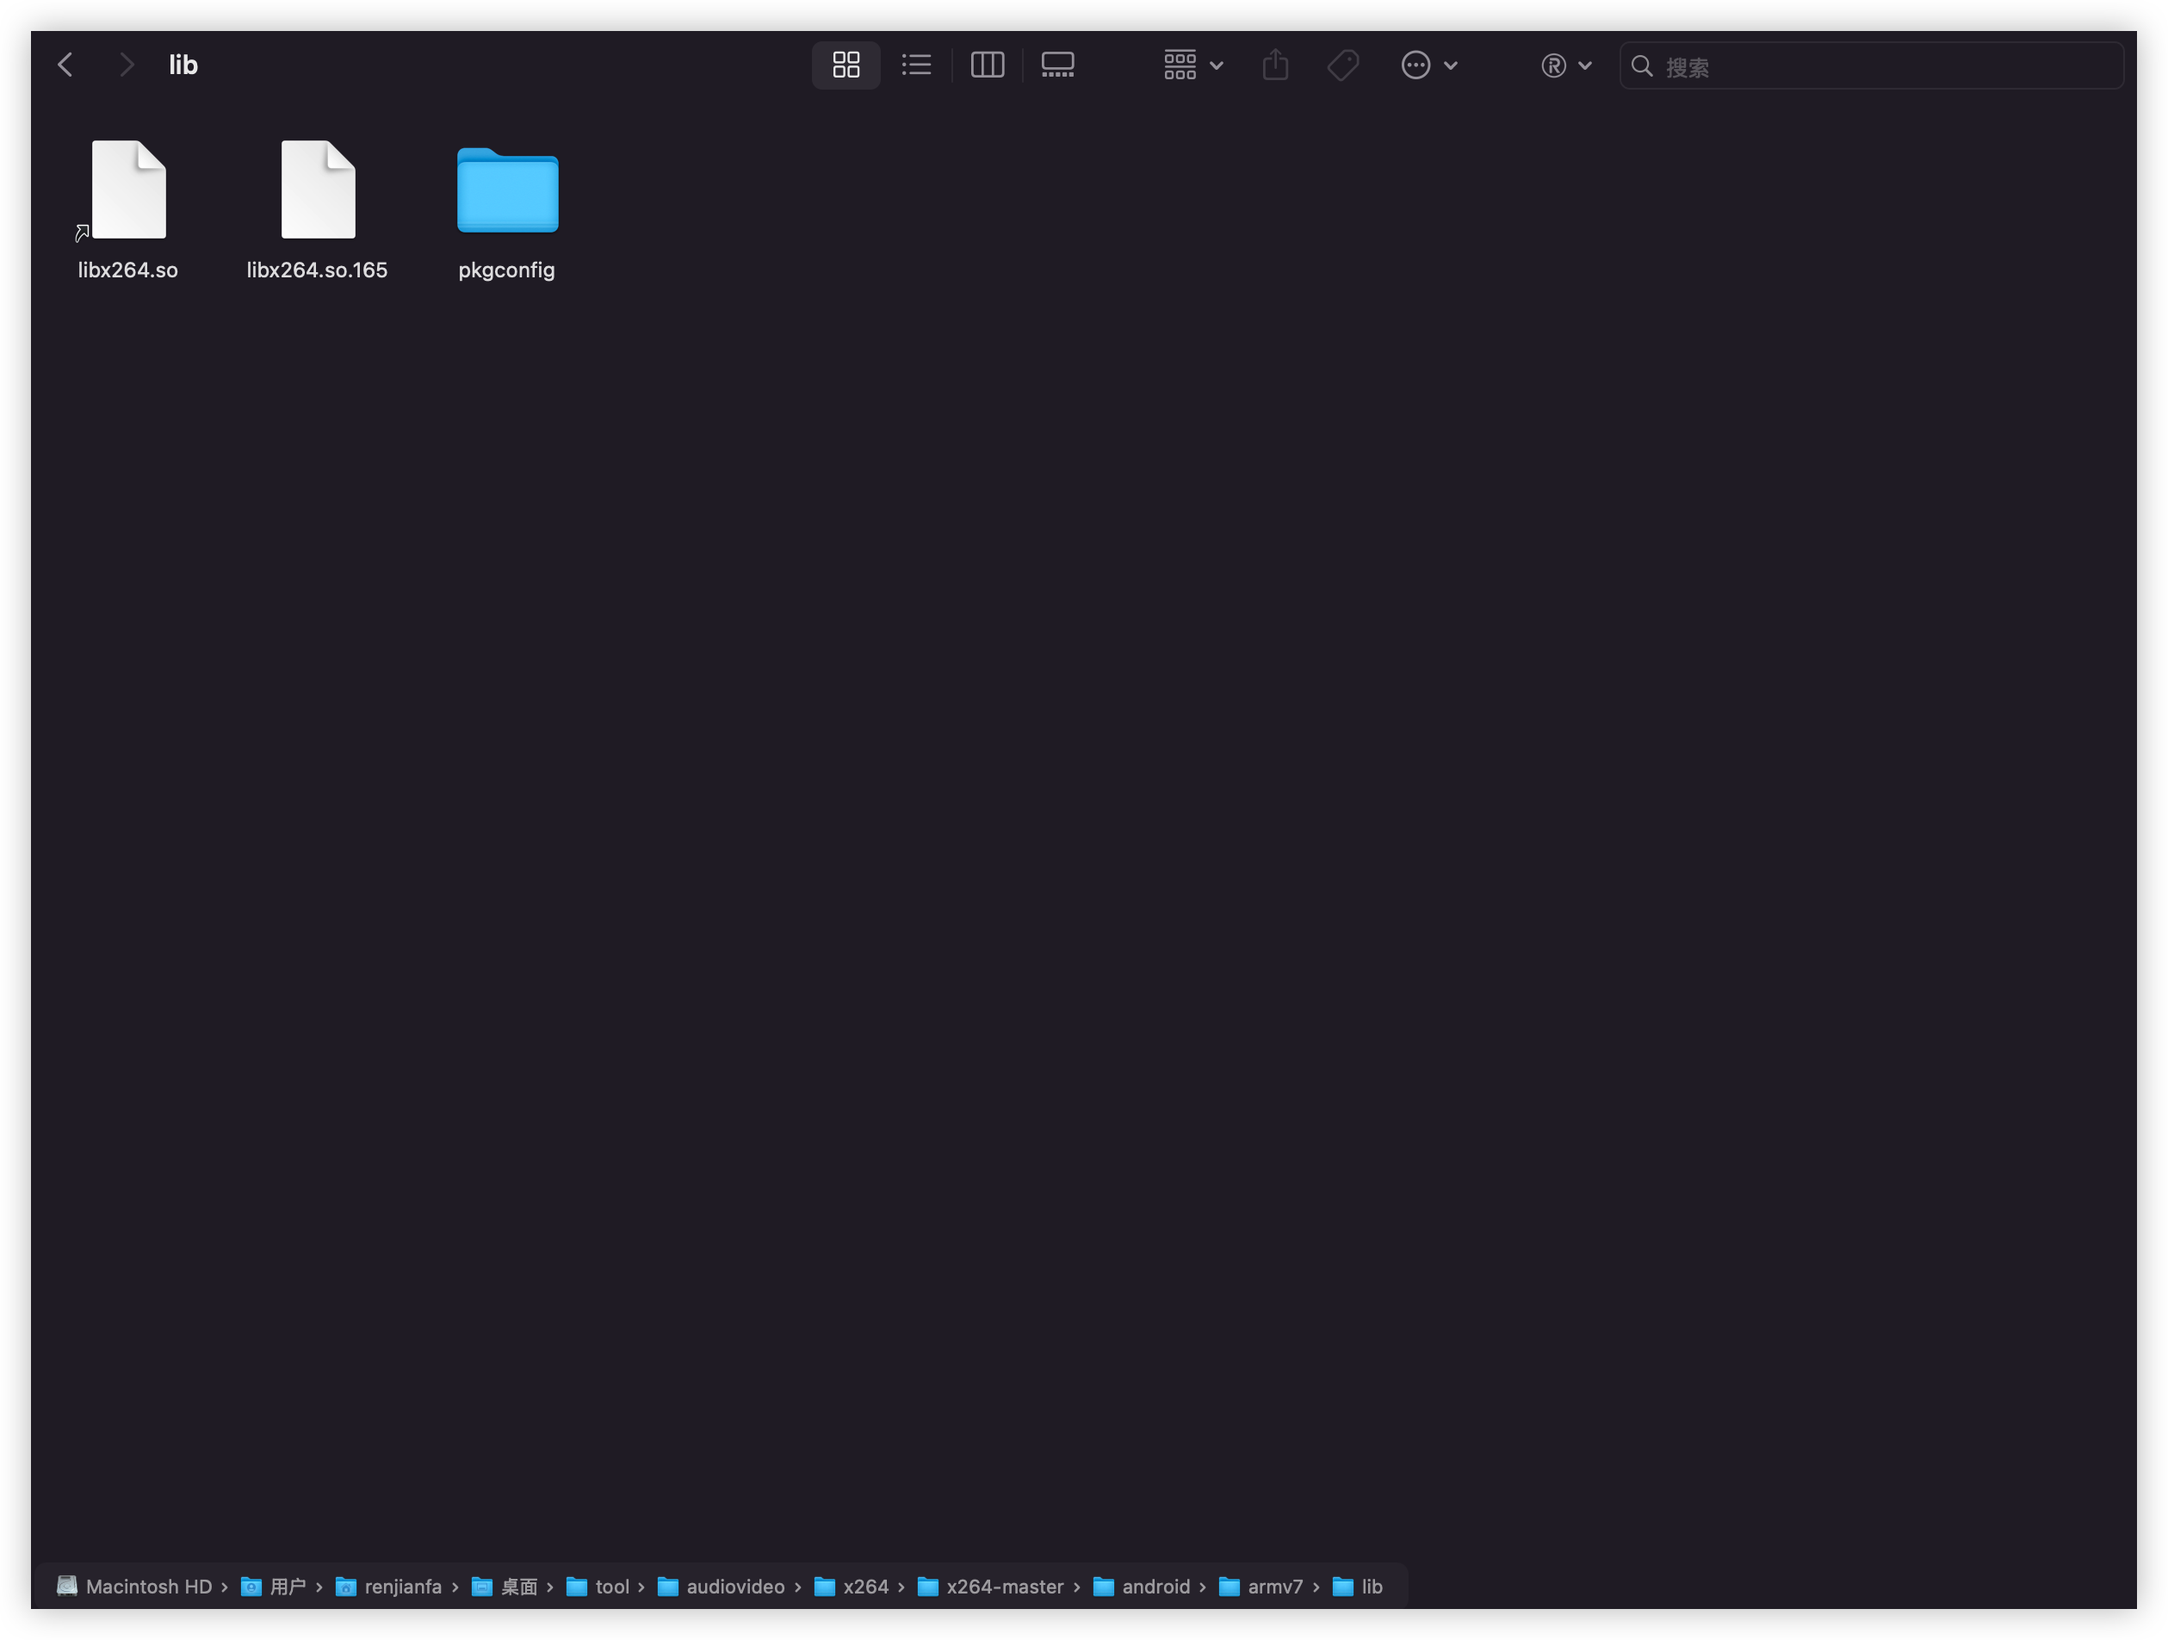This screenshot has height=1640, width=2168.
Task: Open the registered-symbol toolbar dropdown
Action: pyautogui.click(x=1565, y=65)
